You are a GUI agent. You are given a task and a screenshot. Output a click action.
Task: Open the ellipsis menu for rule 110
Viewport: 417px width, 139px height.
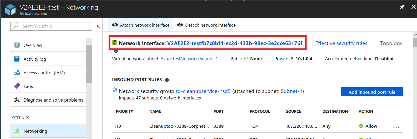tap(396, 127)
